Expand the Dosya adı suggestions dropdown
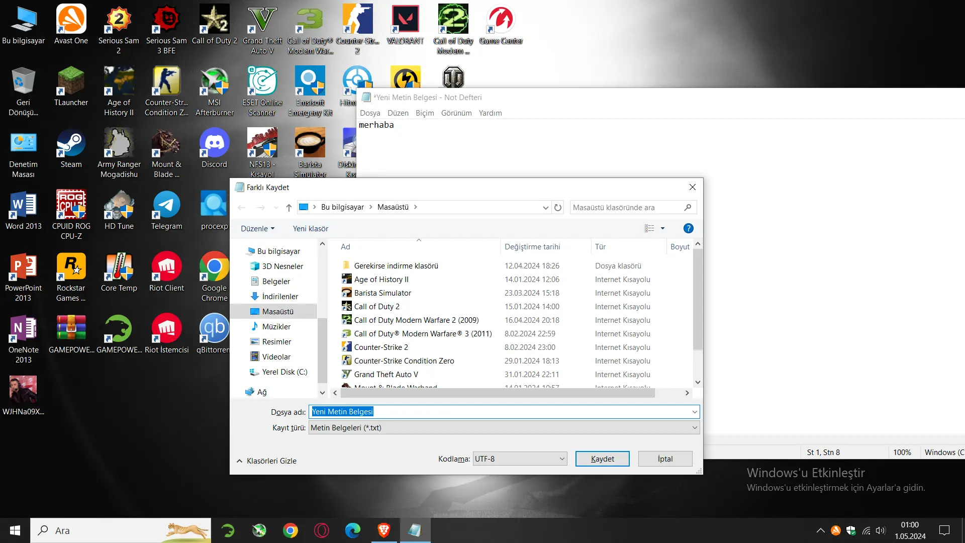This screenshot has width=965, height=543. tap(695, 412)
